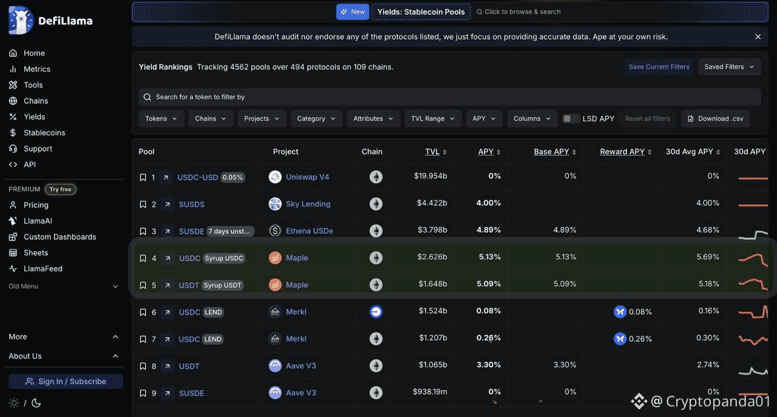Open the Category filter dropdown
The height and width of the screenshot is (417, 777).
pyautogui.click(x=316, y=118)
